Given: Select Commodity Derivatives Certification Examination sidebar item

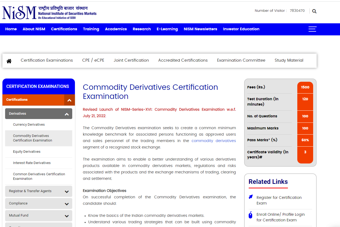Looking at the screenshot, I should 39,138.
